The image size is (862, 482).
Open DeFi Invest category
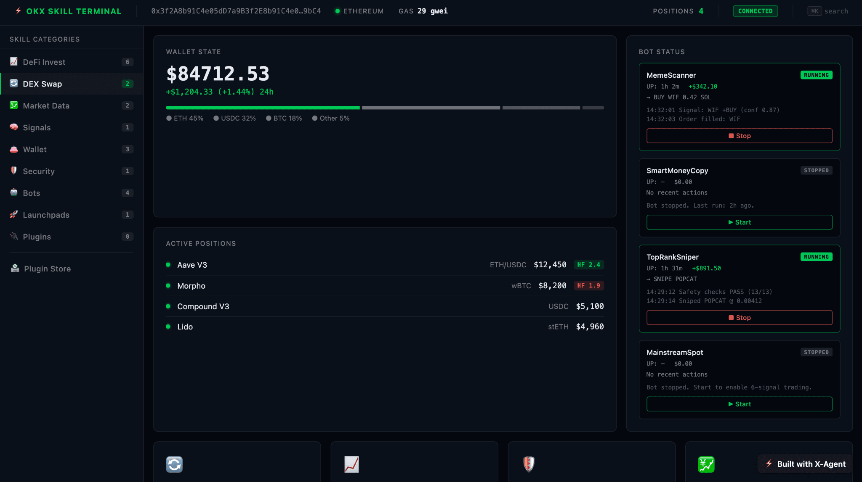pos(72,62)
